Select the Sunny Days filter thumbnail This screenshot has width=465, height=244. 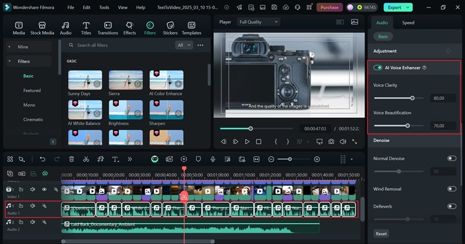(x=85, y=80)
